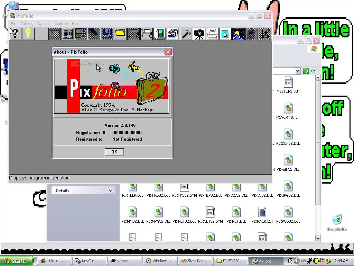Viewport: 354px width, 266px height.
Task: Click the Version 2.0.146 text
Action: 120,125
